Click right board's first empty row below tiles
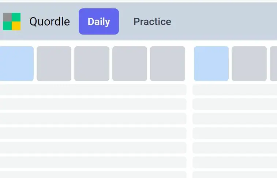This screenshot has width=277, height=178. pyautogui.click(x=235, y=90)
